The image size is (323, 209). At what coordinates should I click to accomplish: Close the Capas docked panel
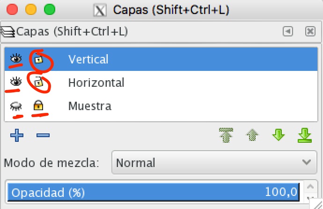point(310,31)
